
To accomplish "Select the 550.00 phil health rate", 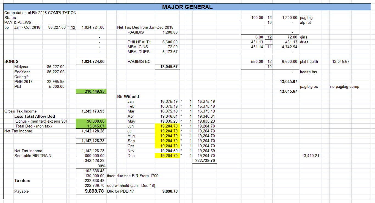I will tap(257, 62).
